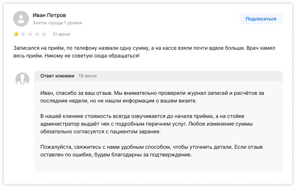Click the reply paragraph starting Иван, спасибо
This screenshot has height=188, width=296.
click(x=152, y=97)
